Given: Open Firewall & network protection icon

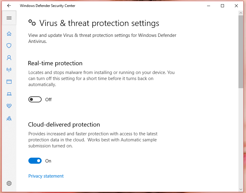Looking at the screenshot, I should coord(9,70).
